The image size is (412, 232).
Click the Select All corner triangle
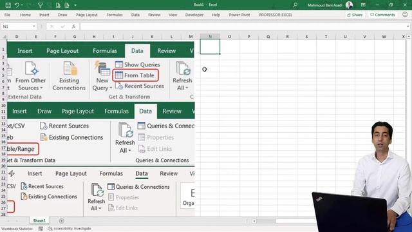[x=4, y=37]
